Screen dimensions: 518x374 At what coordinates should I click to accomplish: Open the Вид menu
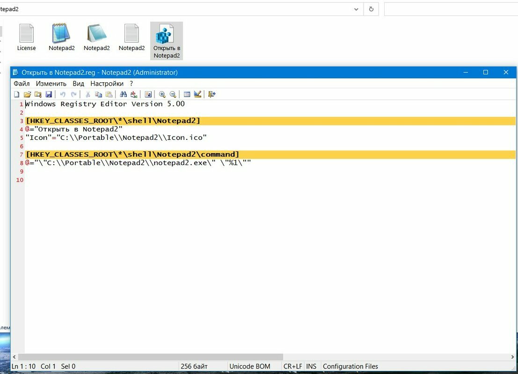click(78, 84)
